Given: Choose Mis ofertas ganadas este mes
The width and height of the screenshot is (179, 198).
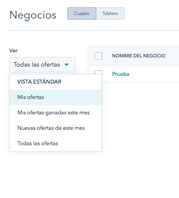Looking at the screenshot, I should point(55,113).
